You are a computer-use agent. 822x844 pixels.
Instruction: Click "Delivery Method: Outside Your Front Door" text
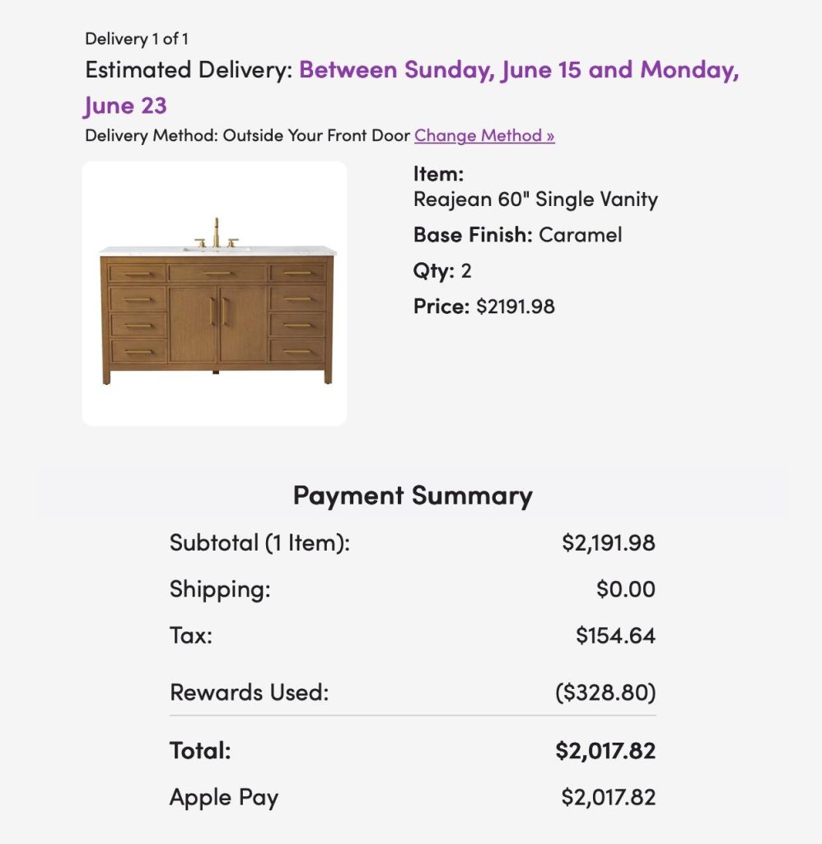(247, 135)
